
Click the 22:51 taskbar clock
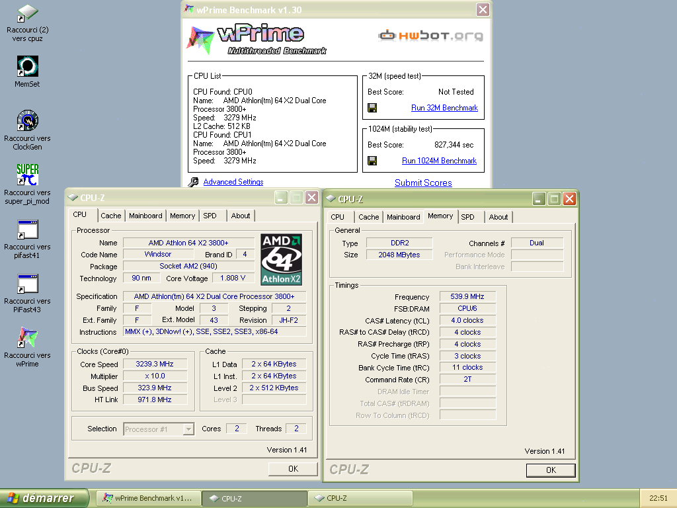[x=658, y=498]
